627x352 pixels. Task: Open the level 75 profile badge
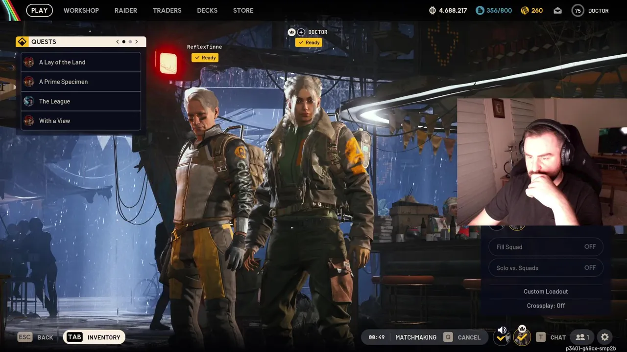tap(578, 10)
